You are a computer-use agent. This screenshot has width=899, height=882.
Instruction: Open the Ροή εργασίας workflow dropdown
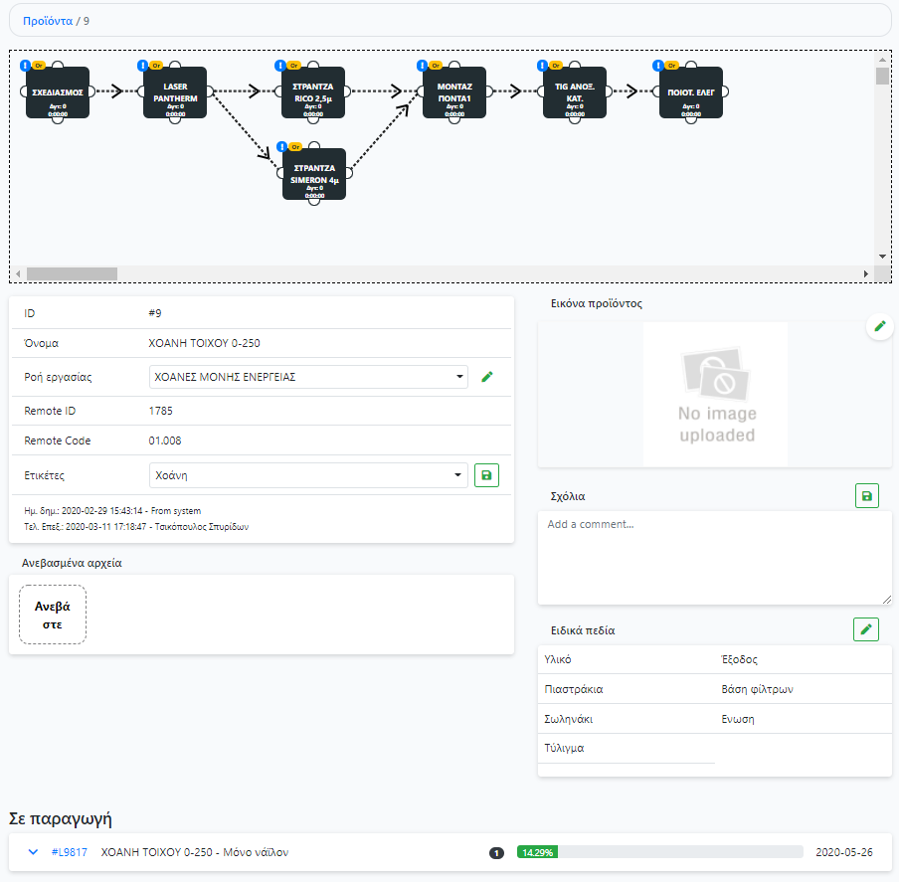click(308, 377)
